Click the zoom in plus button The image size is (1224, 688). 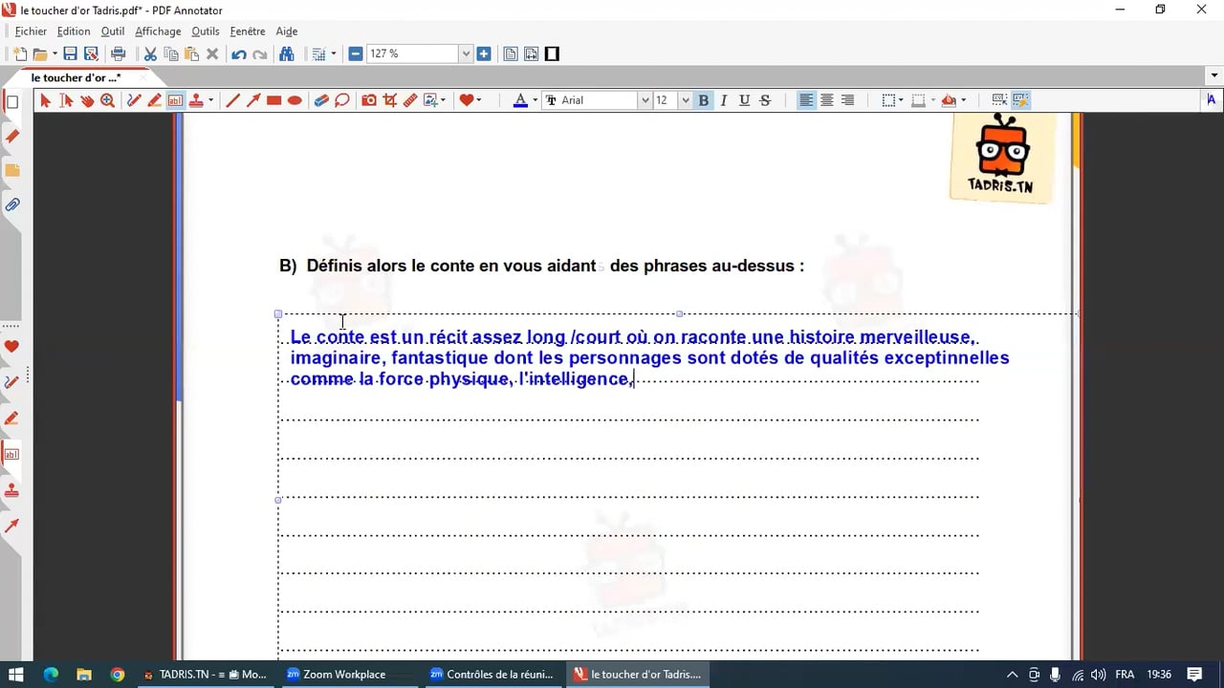tap(484, 54)
